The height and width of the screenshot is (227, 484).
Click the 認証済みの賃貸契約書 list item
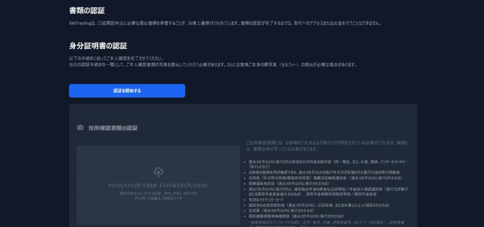tap(319, 205)
